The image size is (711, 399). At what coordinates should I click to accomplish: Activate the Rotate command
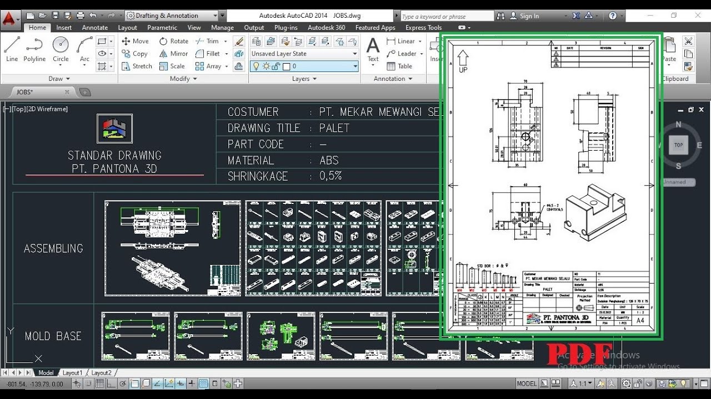click(x=173, y=41)
